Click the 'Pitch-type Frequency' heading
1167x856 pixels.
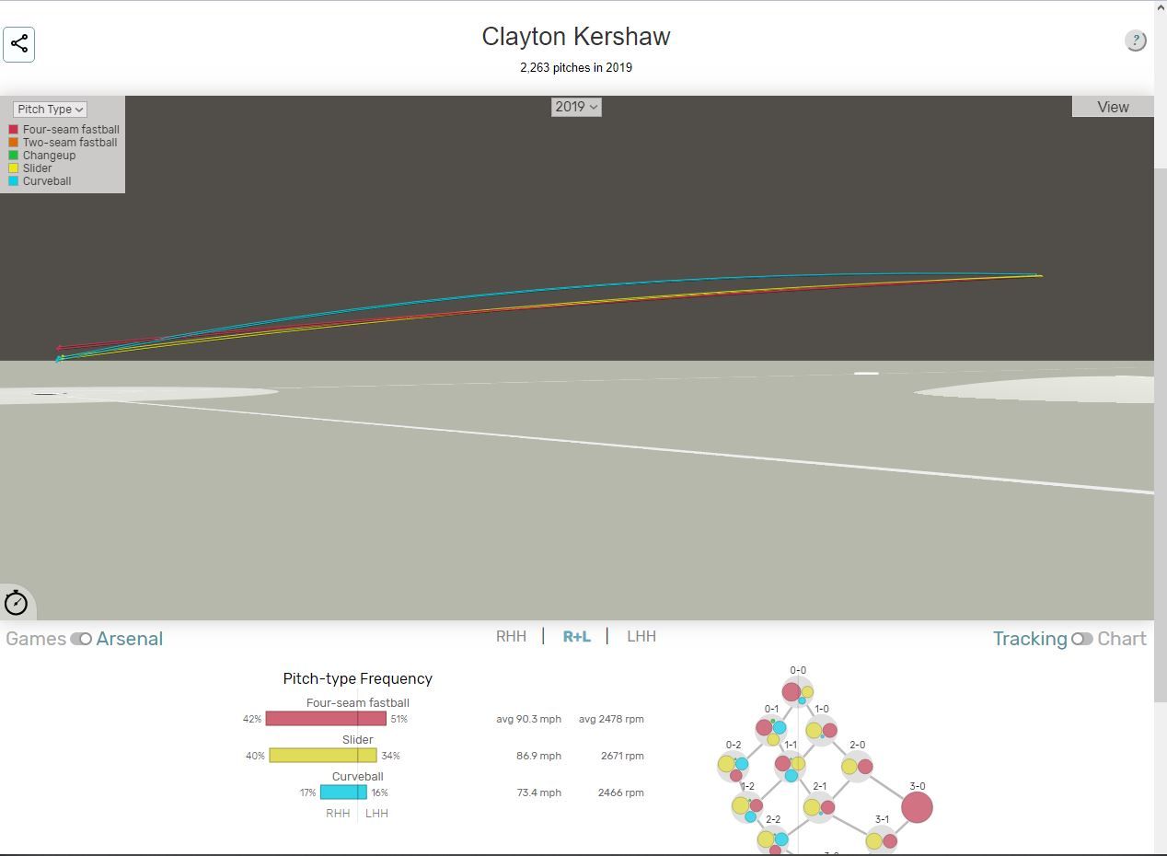(x=357, y=679)
